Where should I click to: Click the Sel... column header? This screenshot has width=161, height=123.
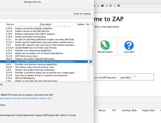click(x=89, y=24)
